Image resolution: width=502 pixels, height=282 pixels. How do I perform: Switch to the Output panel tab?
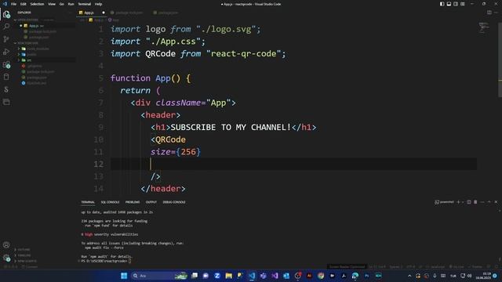tap(151, 202)
